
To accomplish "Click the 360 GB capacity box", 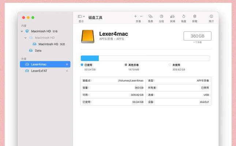I will pyautogui.click(x=197, y=36).
